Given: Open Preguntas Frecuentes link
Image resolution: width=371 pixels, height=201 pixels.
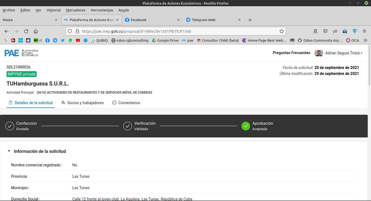Looking at the screenshot, I should (291, 53).
